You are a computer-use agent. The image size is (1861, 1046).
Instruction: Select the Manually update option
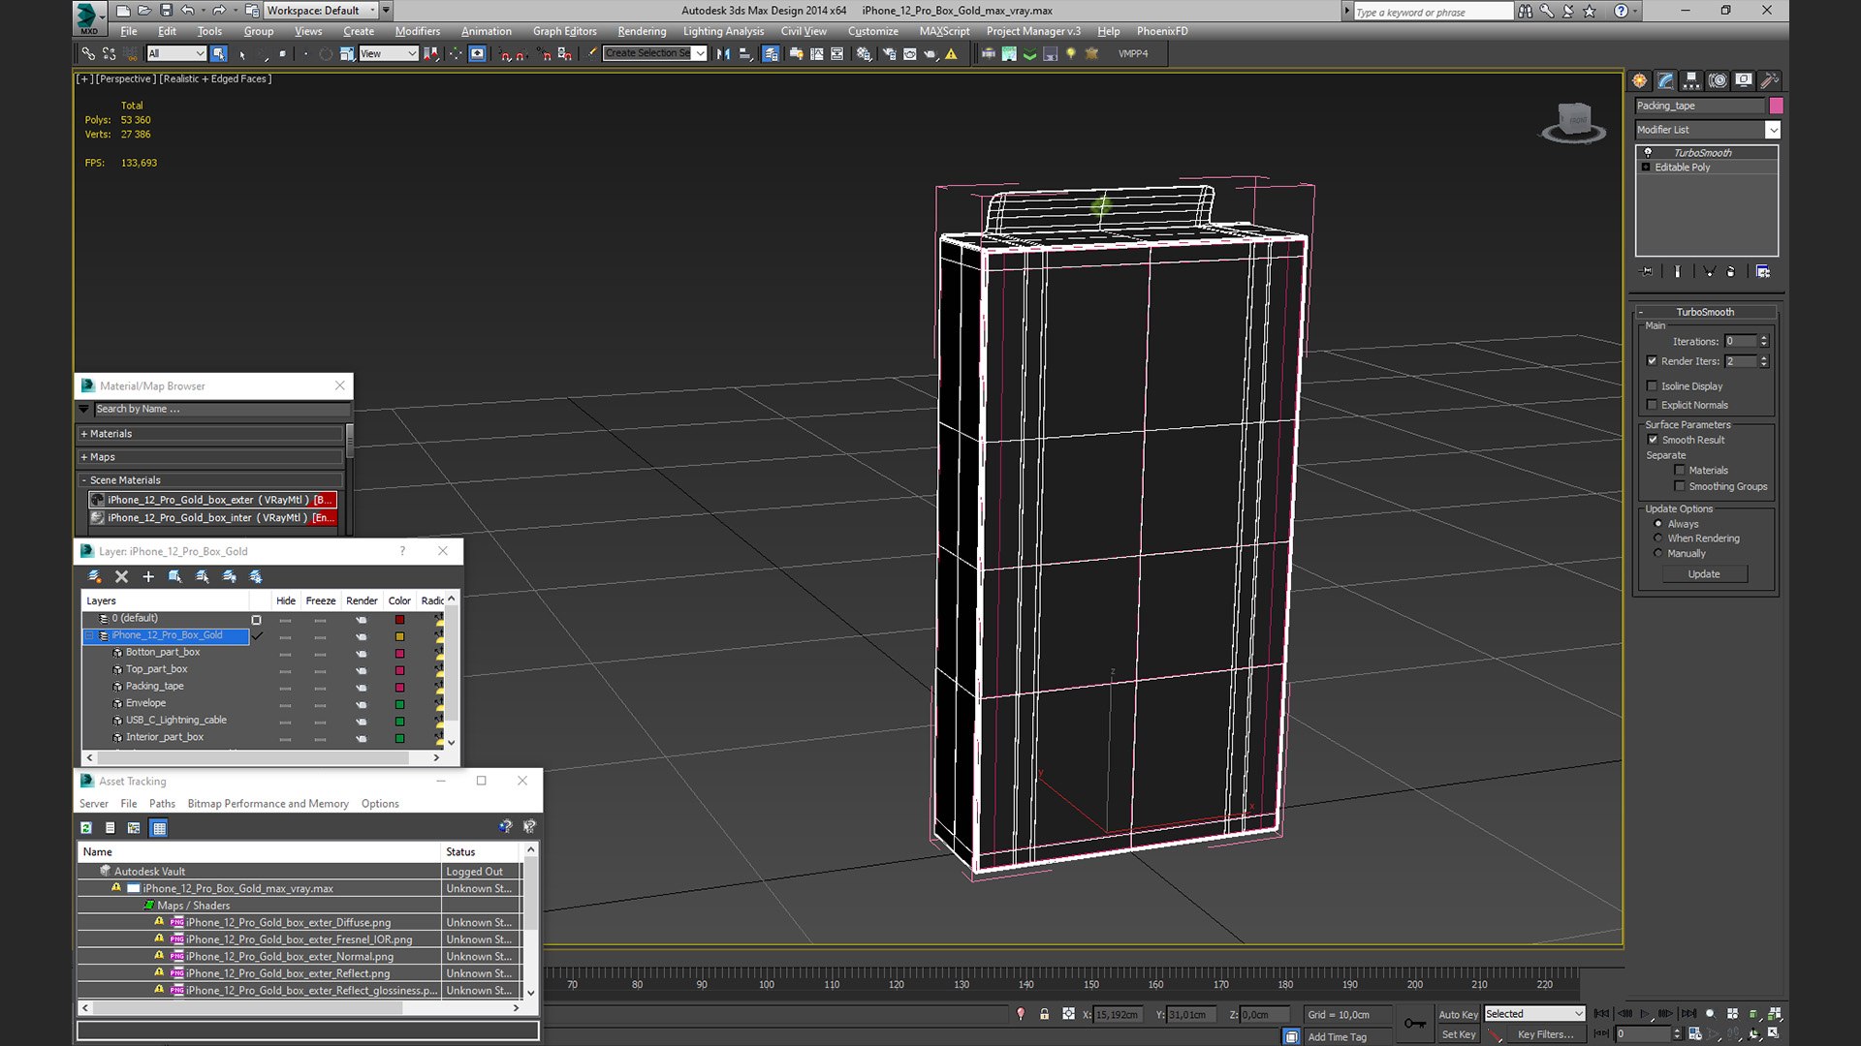point(1657,553)
